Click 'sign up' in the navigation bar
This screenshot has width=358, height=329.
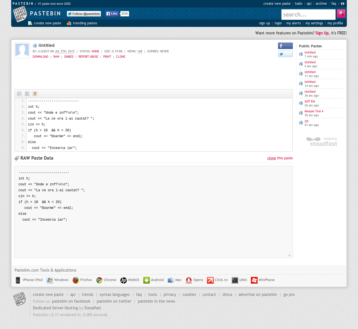265,23
